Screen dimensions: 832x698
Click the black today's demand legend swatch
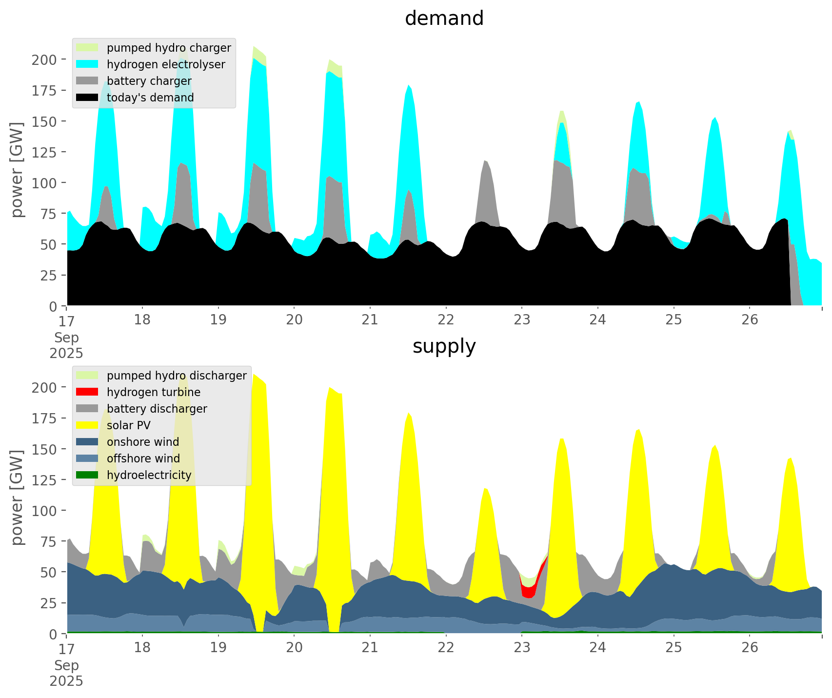pos(87,98)
